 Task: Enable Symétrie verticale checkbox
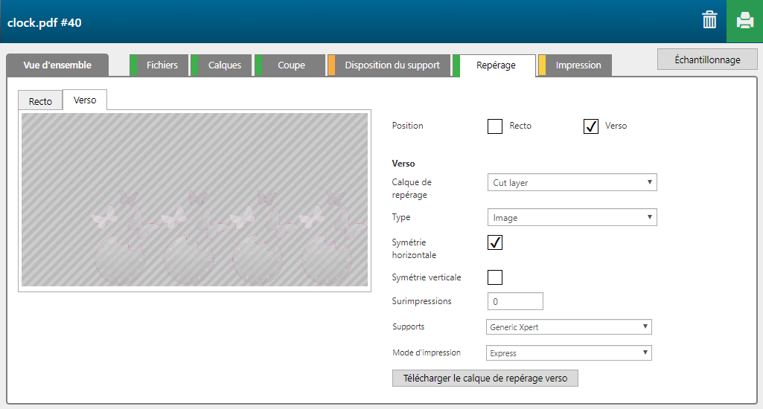[x=495, y=277]
